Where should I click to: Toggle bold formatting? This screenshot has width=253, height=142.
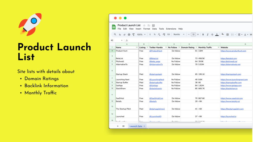(203, 34)
